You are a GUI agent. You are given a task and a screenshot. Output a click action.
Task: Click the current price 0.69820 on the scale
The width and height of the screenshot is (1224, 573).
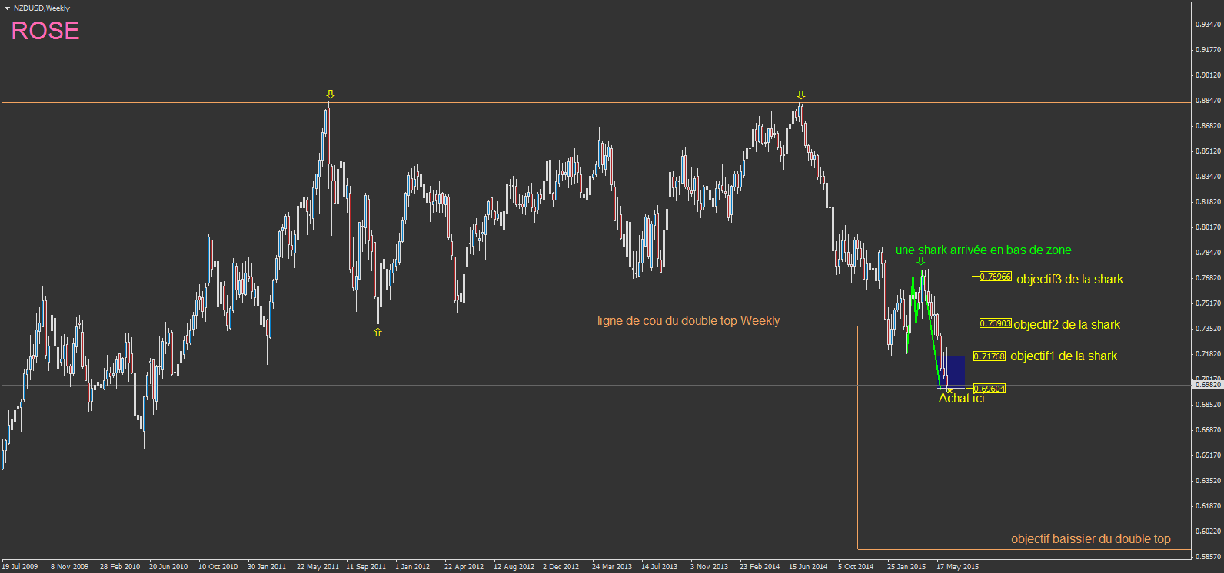1207,385
